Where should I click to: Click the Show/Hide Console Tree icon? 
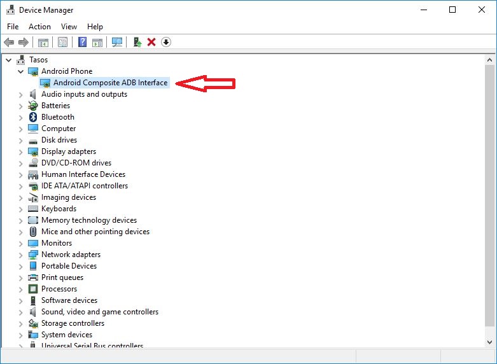(x=43, y=42)
